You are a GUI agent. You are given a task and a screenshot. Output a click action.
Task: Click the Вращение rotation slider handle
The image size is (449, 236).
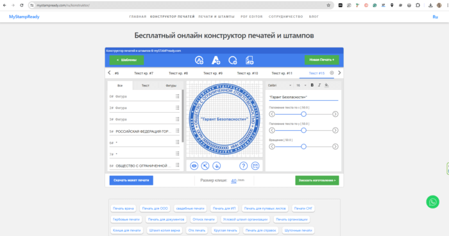(303, 147)
